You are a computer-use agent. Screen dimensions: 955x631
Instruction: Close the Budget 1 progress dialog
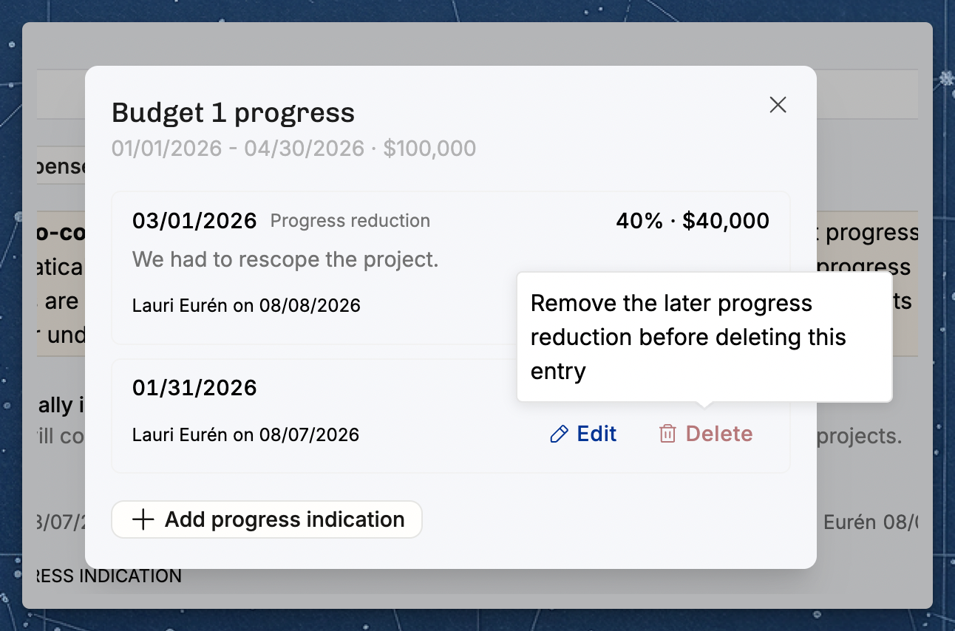click(x=778, y=105)
